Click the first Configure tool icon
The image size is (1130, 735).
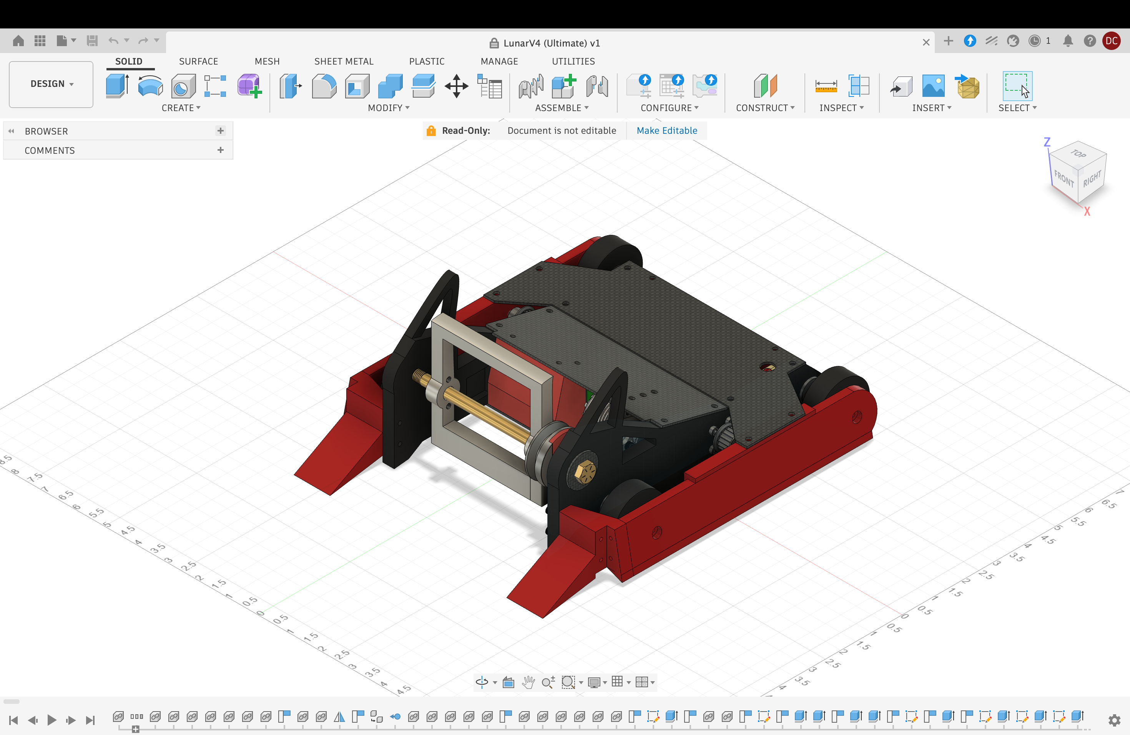point(638,86)
